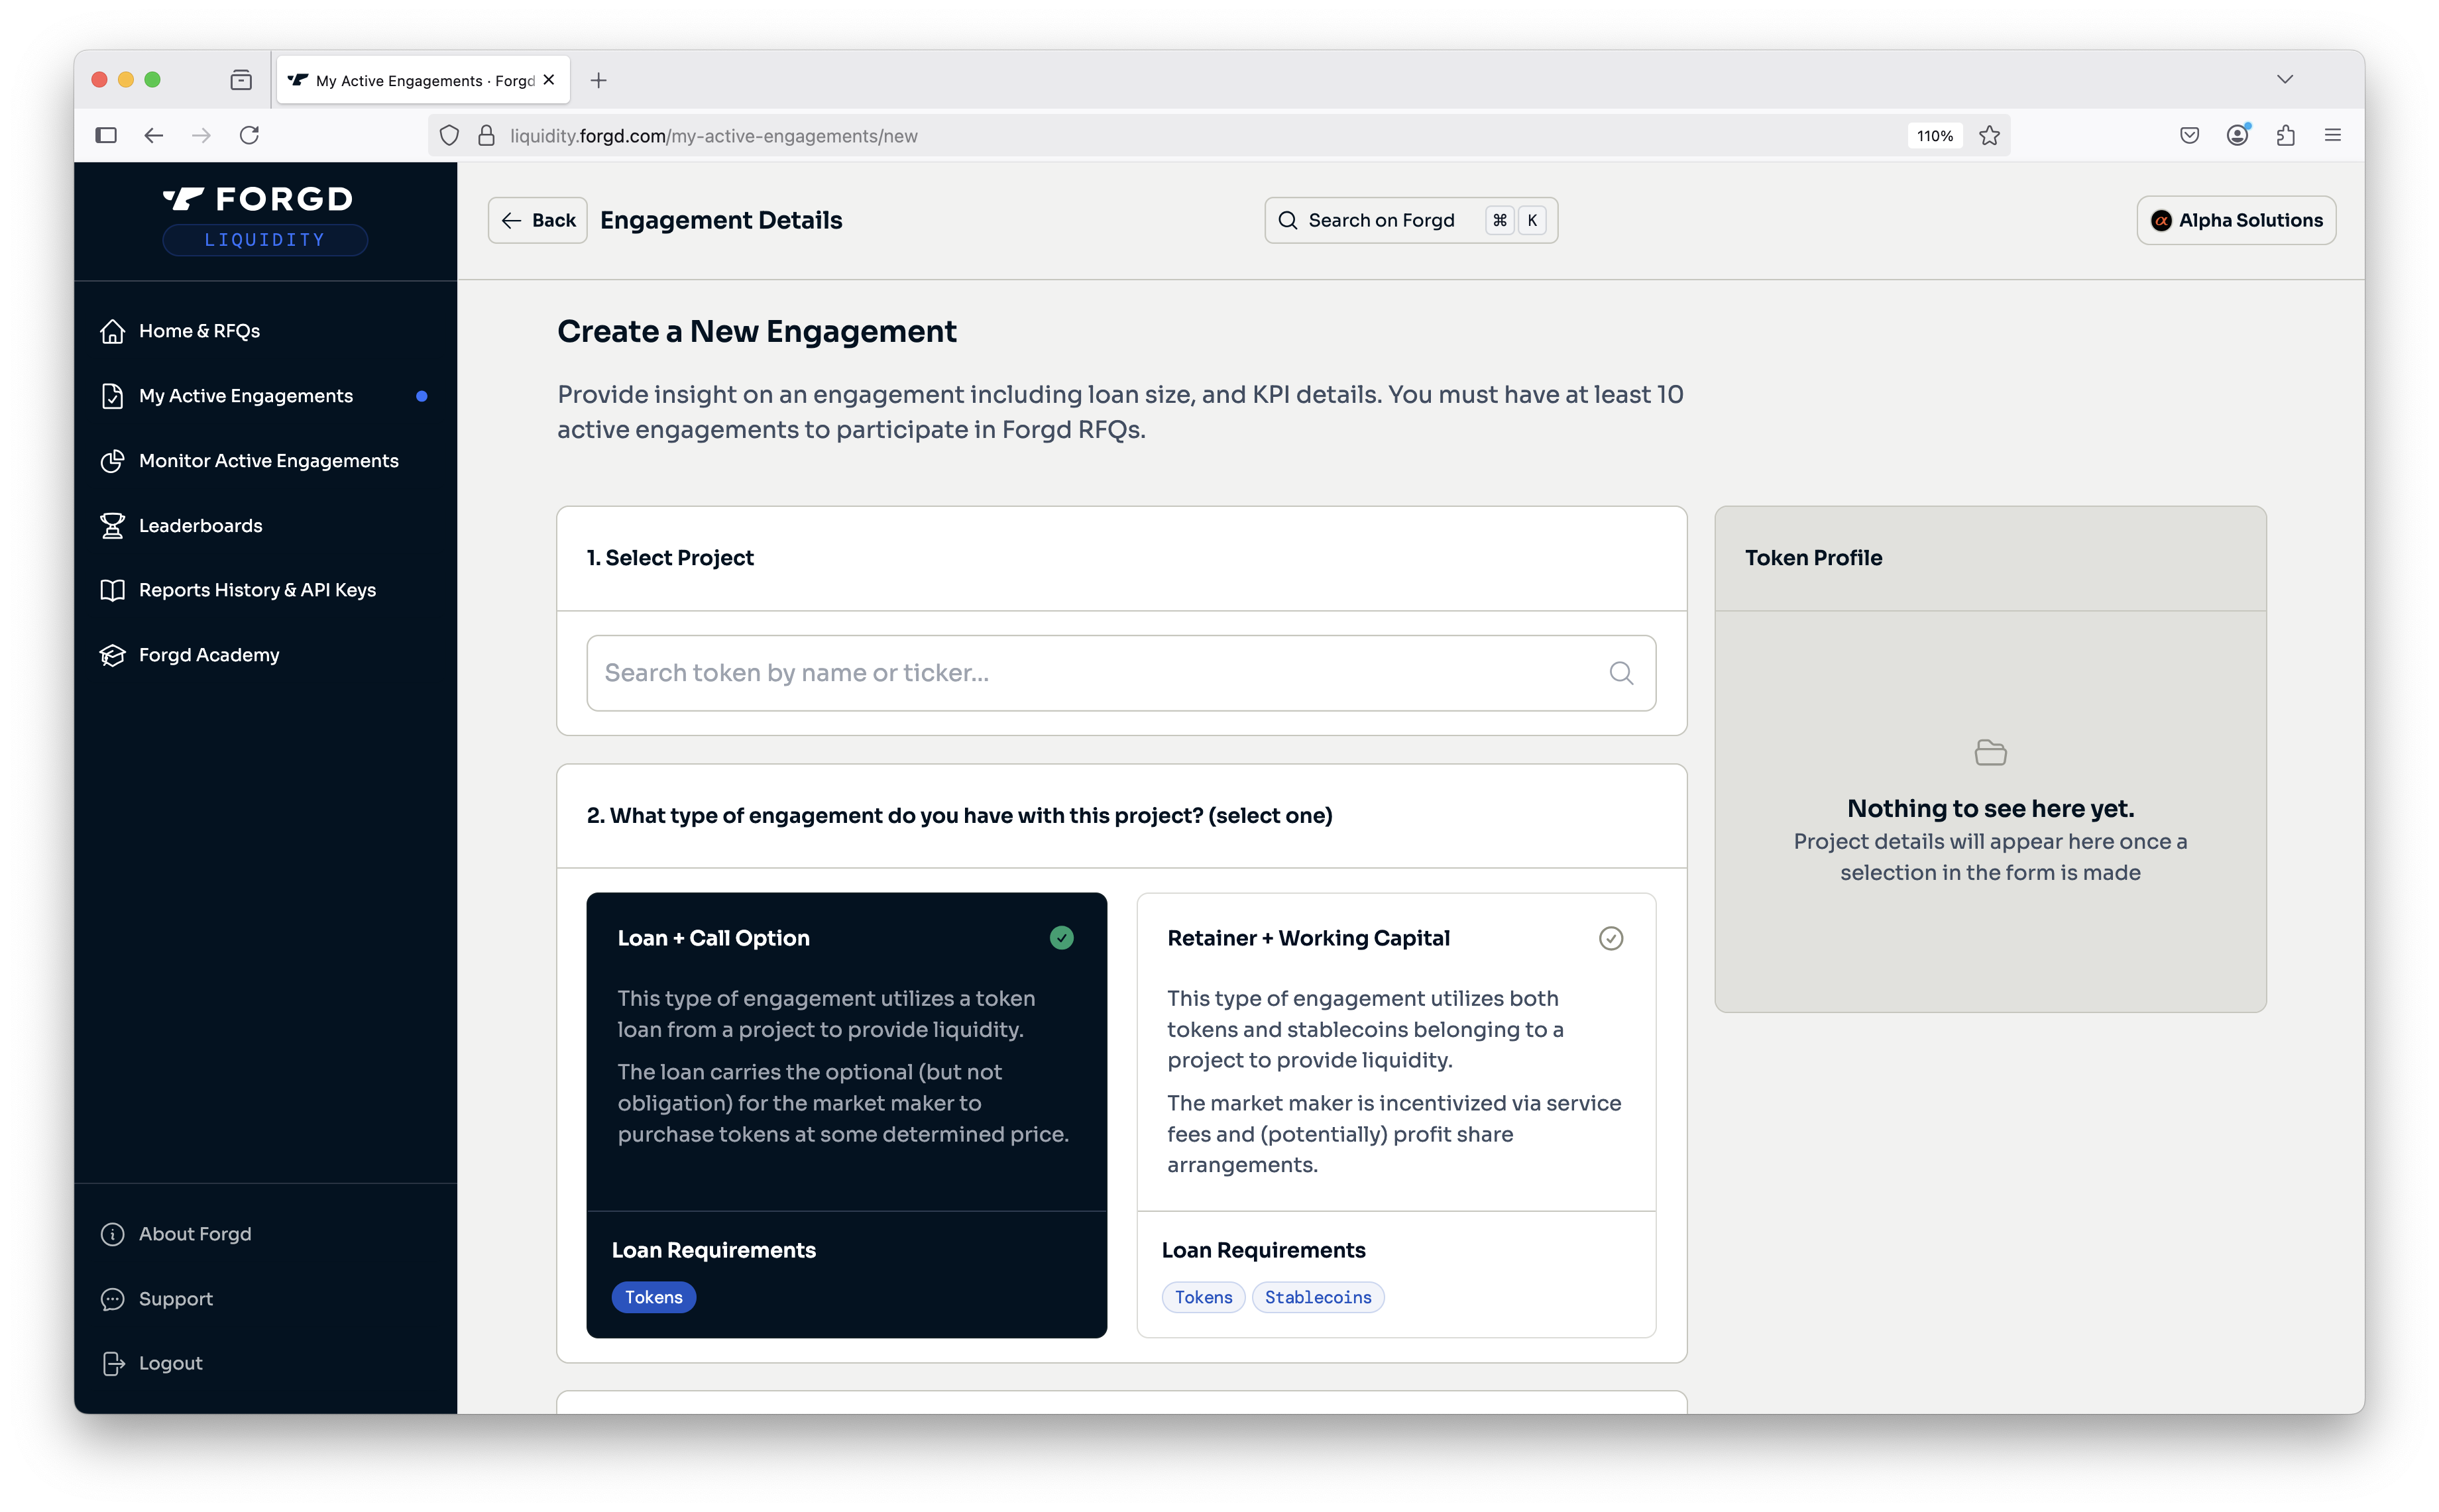2439x1512 pixels.
Task: Click the Forgd Academy graduation cap icon
Action: click(x=112, y=655)
